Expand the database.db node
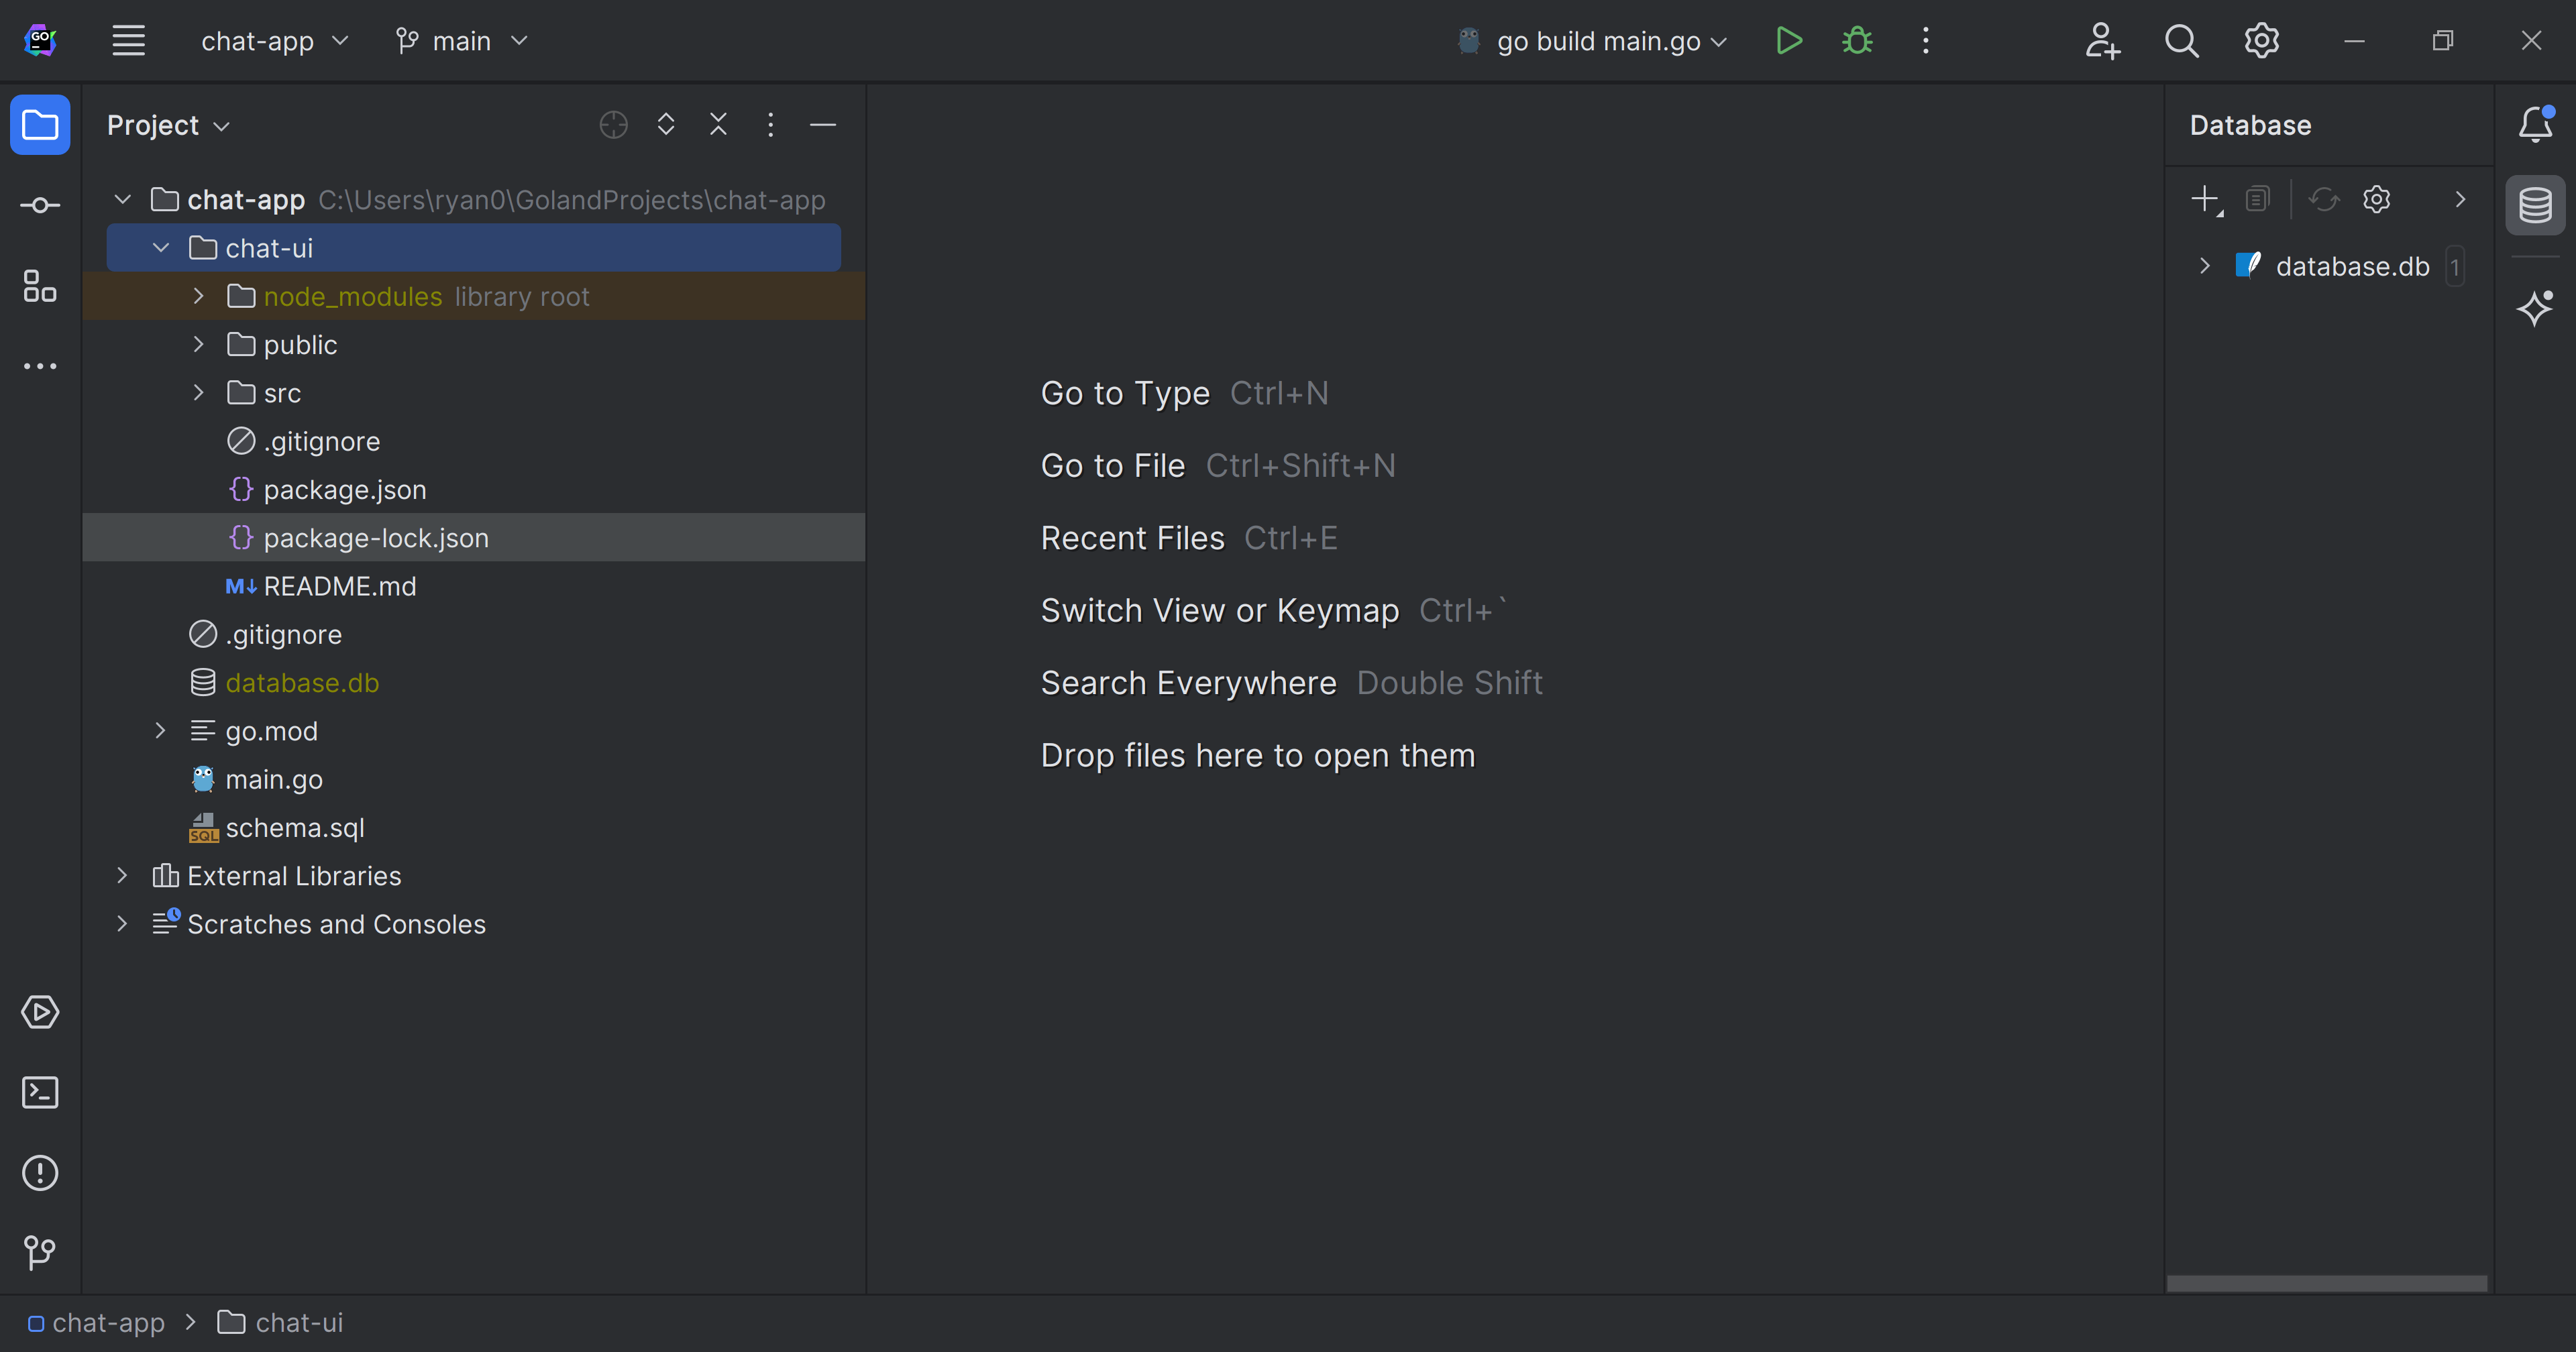The height and width of the screenshot is (1352, 2576). pos(2204,265)
